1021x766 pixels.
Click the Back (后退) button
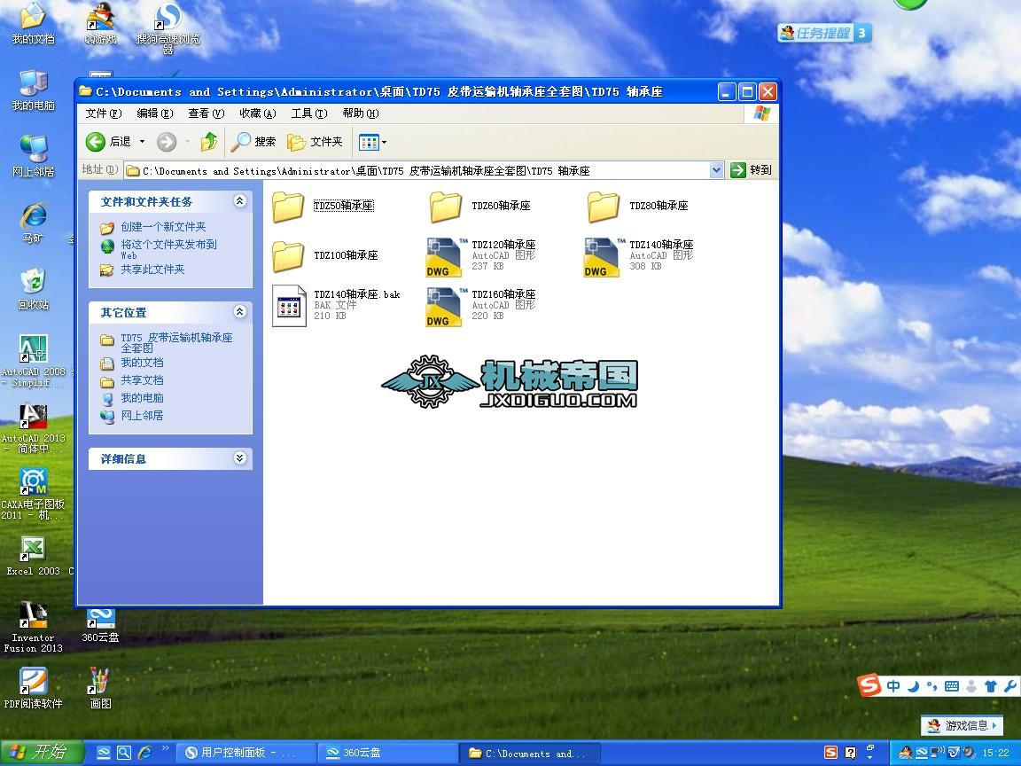[109, 141]
